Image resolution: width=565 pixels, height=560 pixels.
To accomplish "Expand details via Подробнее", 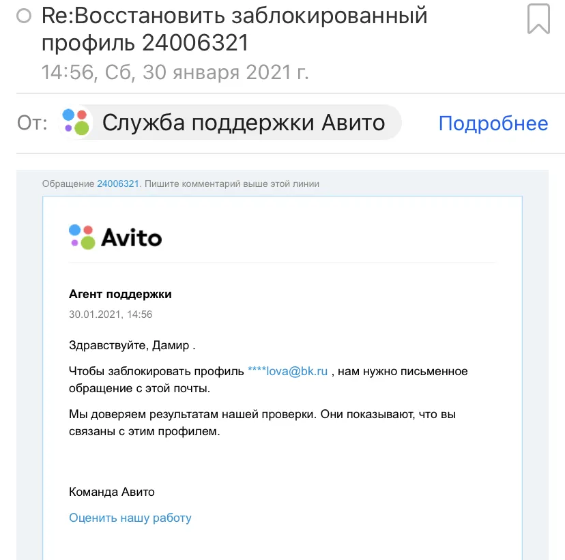I will click(493, 123).
